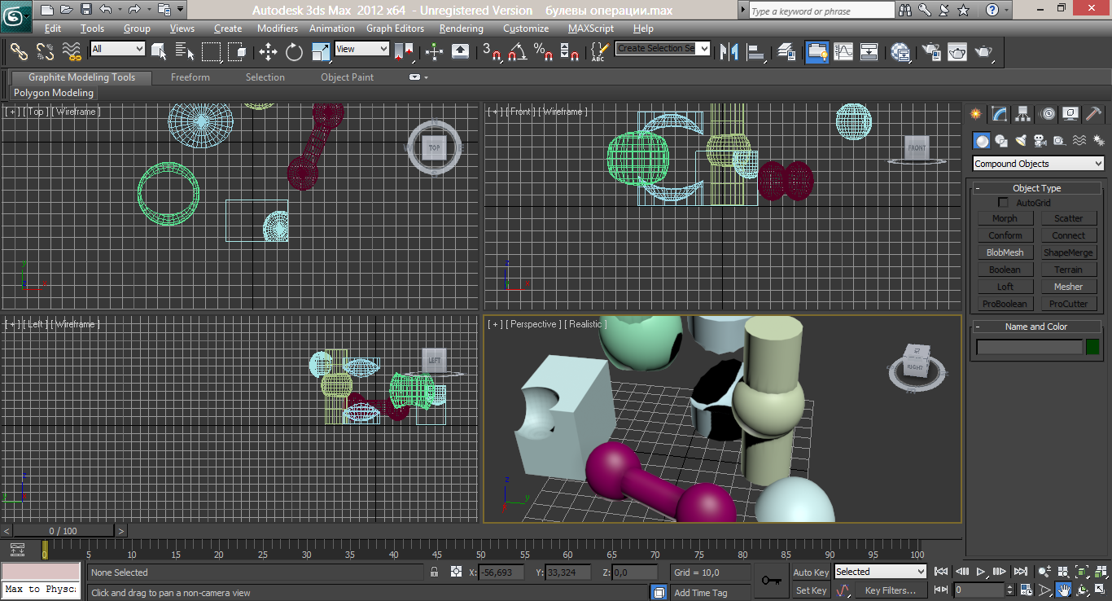Open the Modifiers menu

coord(278,29)
